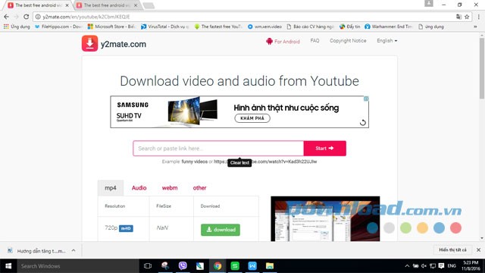Open a new tab in Chrome
The width and height of the screenshot is (485, 273).
tap(149, 5)
